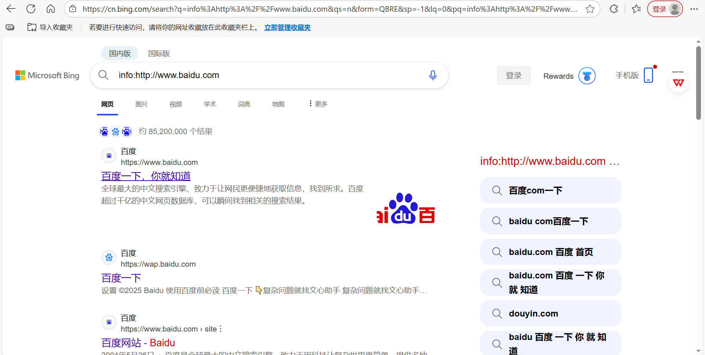Search related term baidu.com 百度 一下 你 就 知道
Viewport: 705px width, 355px height.
point(550,282)
